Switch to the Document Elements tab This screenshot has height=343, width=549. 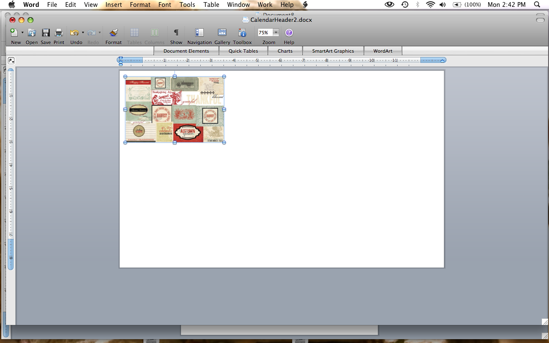coord(186,51)
